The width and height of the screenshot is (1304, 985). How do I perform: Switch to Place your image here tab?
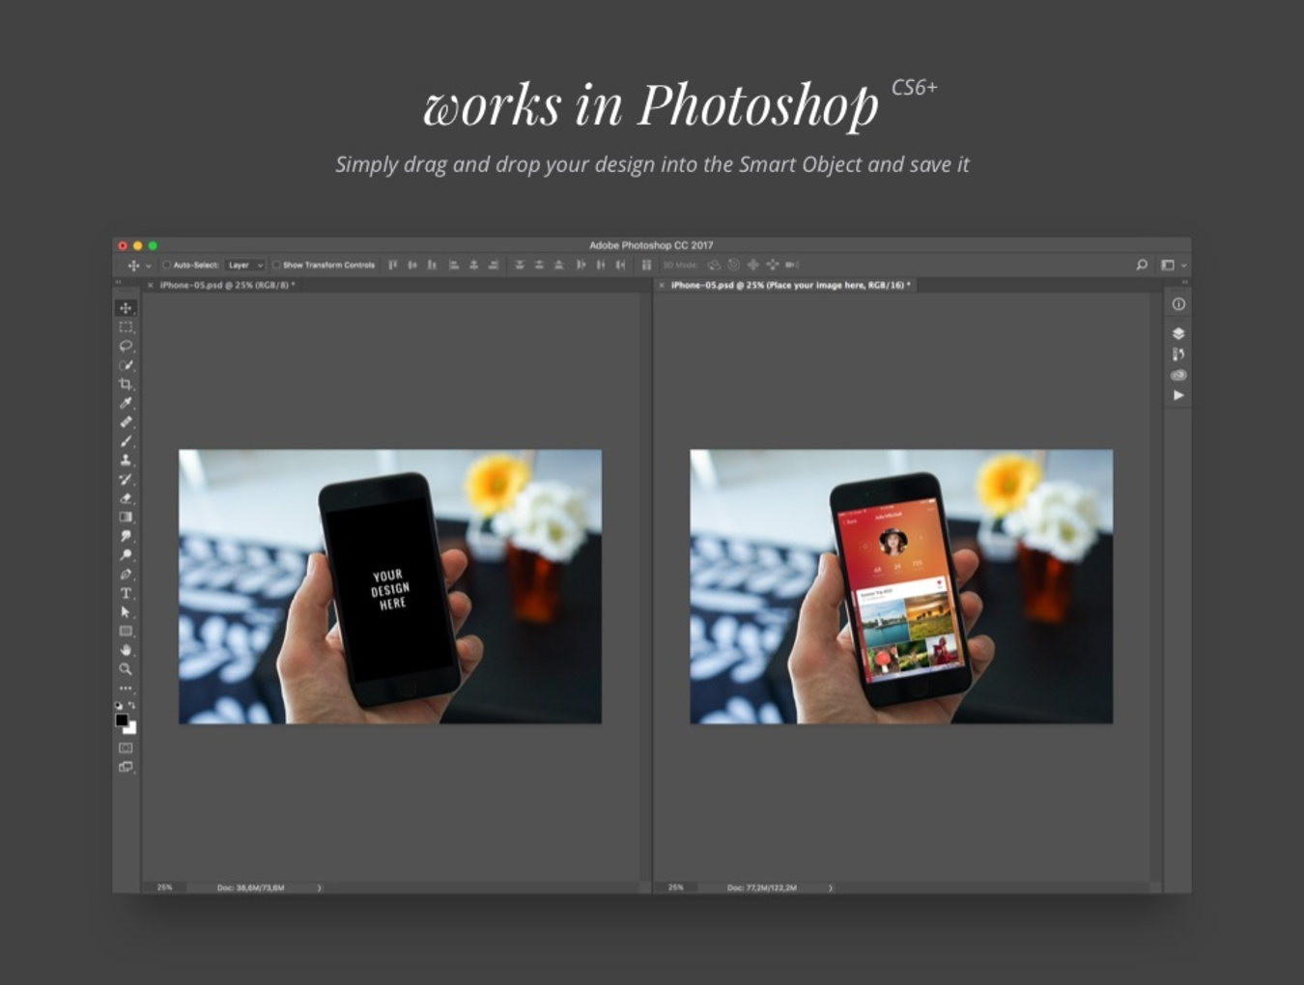click(x=790, y=285)
